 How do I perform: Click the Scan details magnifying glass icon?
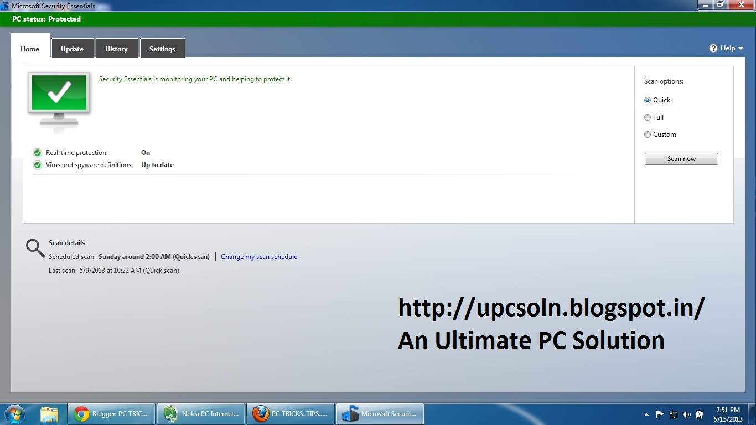[35, 248]
